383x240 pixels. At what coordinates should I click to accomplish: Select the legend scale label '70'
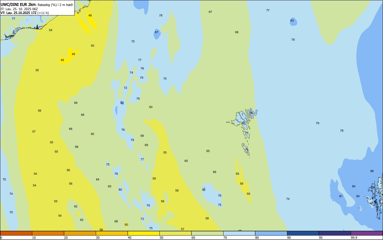point(225,238)
